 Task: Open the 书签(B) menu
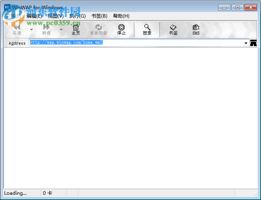(99, 16)
